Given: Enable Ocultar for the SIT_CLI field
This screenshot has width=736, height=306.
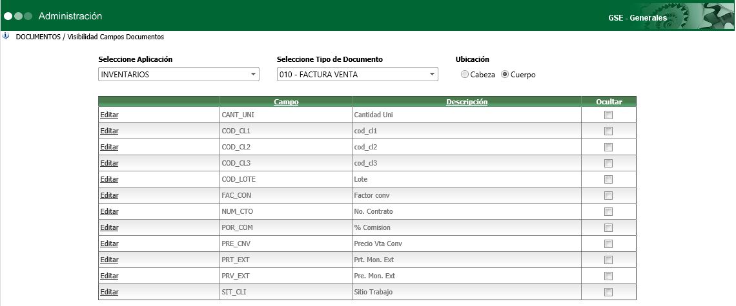Looking at the screenshot, I should (608, 292).
